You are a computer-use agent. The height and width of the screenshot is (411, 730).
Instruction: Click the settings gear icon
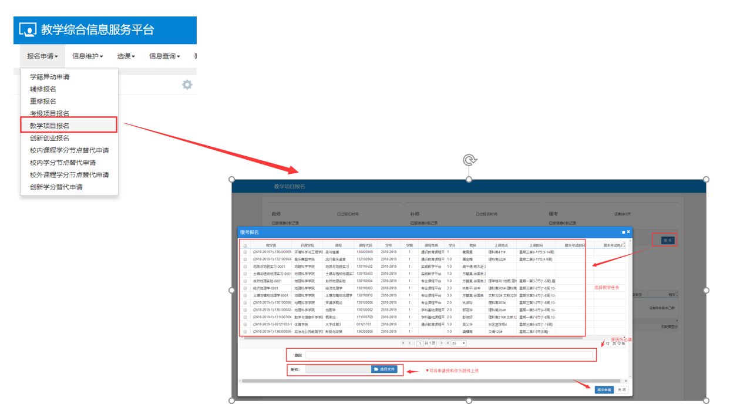click(187, 85)
